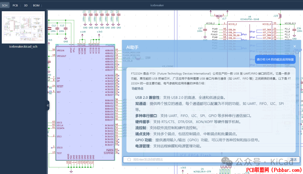Click the OSCI pin label

pyautogui.click(x=59, y=137)
